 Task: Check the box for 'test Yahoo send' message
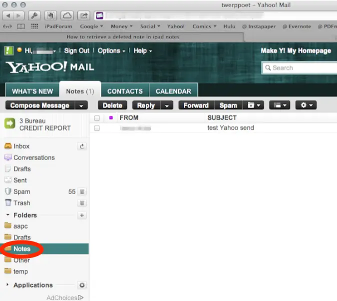pos(97,128)
